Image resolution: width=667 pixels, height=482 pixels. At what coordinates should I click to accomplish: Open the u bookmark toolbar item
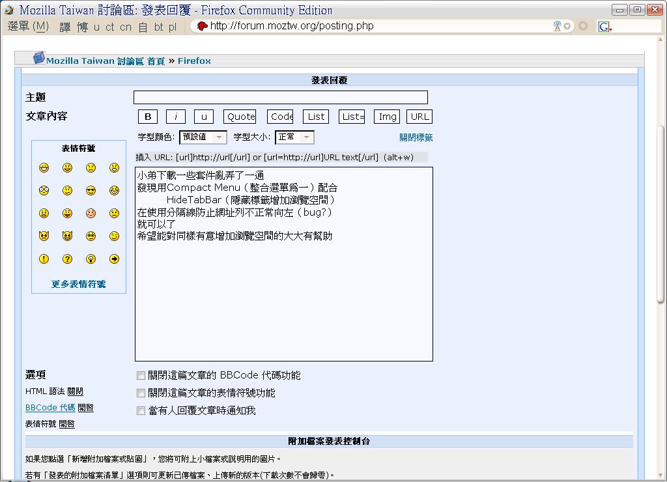[x=96, y=27]
